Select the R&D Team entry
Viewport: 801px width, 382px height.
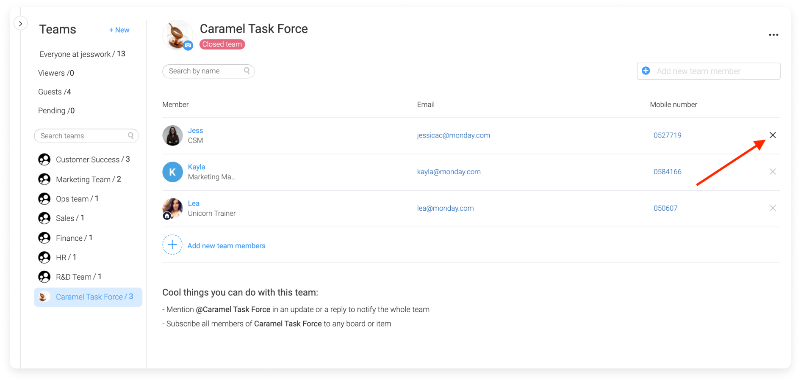pyautogui.click(x=78, y=277)
